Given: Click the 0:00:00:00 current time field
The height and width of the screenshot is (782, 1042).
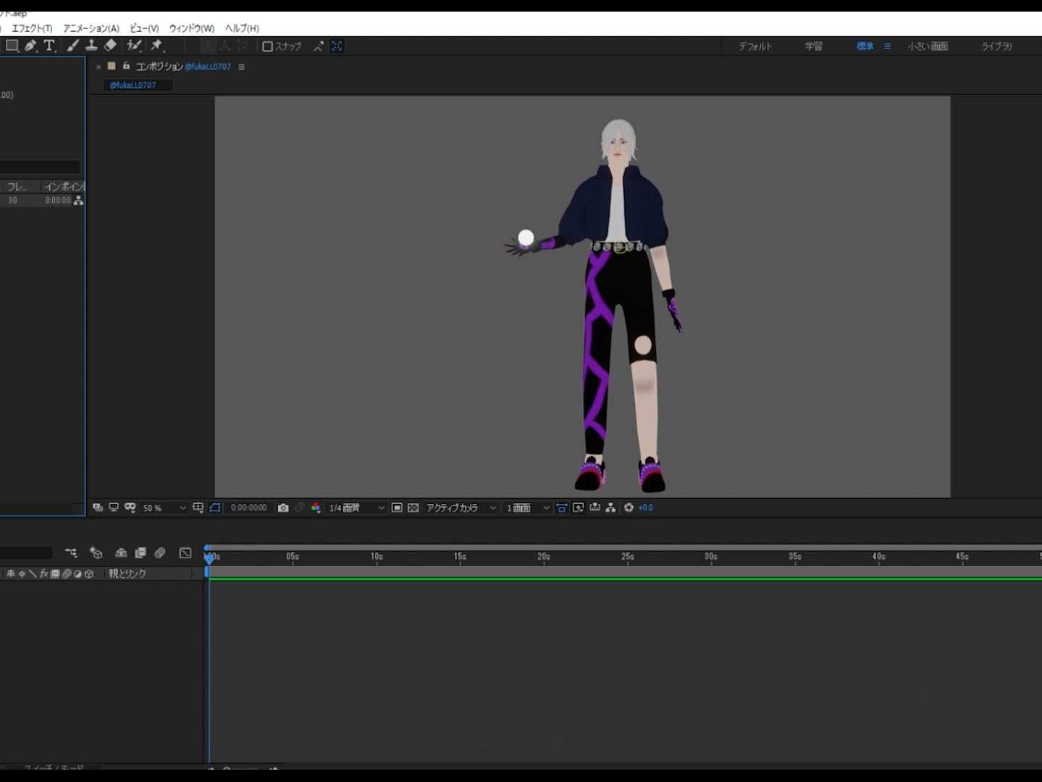Looking at the screenshot, I should point(248,508).
